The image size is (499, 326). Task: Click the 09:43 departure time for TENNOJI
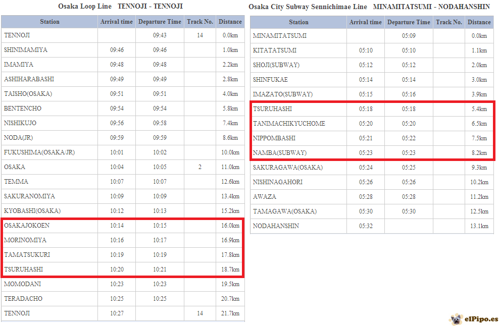tap(160, 35)
